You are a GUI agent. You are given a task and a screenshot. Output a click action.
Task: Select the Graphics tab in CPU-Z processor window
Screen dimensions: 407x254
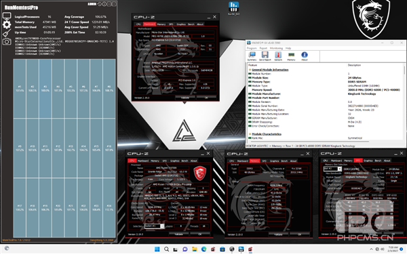pos(175,161)
